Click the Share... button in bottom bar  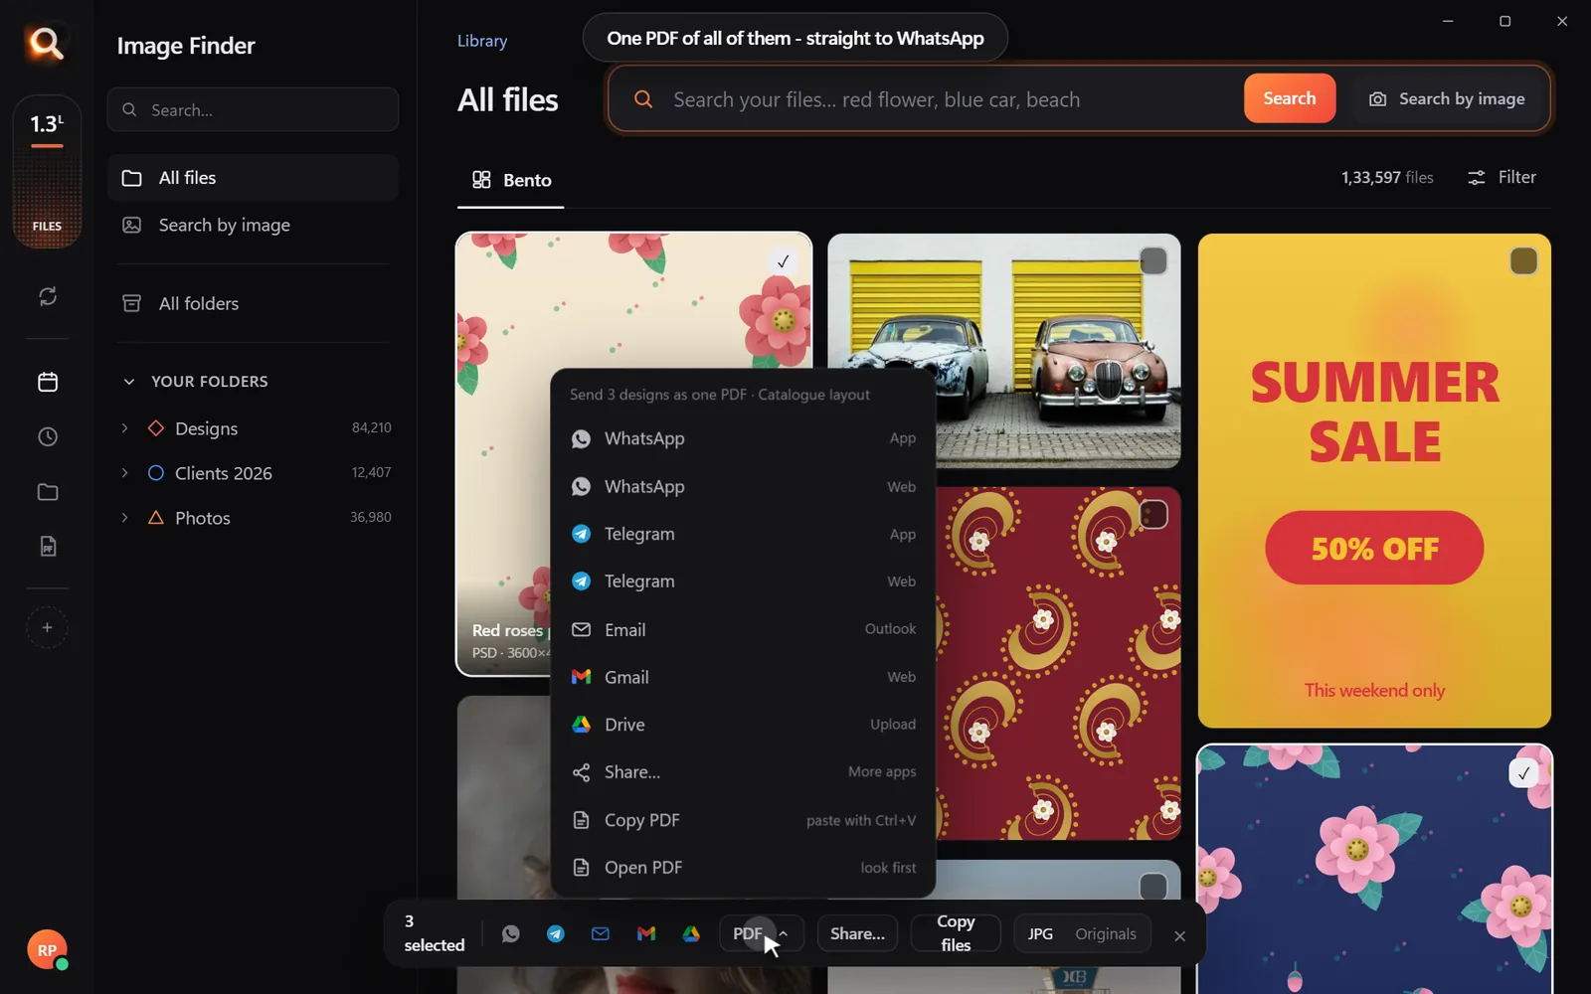(857, 933)
